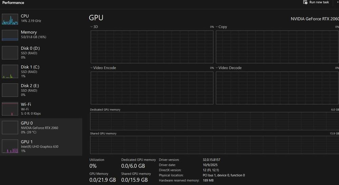This screenshot has height=185, width=339.
Task: Select GPU 1 Intel UHD Graphics 630
Action: pyautogui.click(x=41, y=146)
